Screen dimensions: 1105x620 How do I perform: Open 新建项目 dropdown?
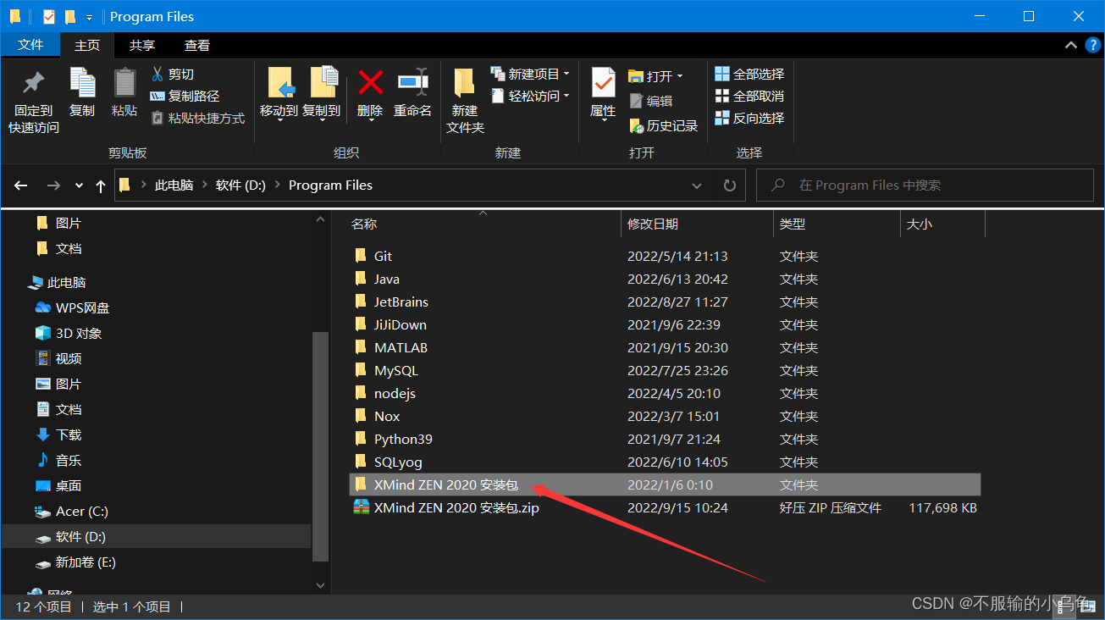pyautogui.click(x=530, y=75)
